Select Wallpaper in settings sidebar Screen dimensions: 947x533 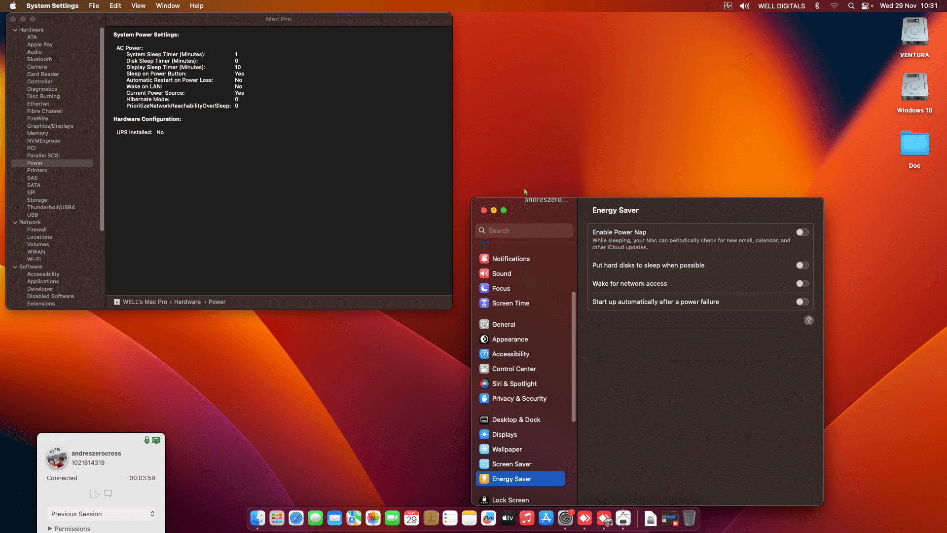click(507, 449)
